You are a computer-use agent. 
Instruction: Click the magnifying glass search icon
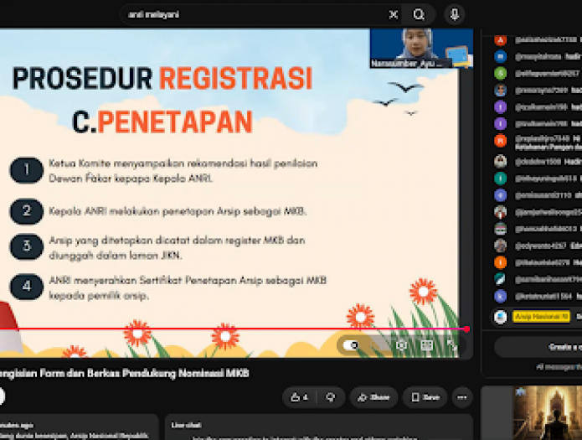pyautogui.click(x=419, y=15)
